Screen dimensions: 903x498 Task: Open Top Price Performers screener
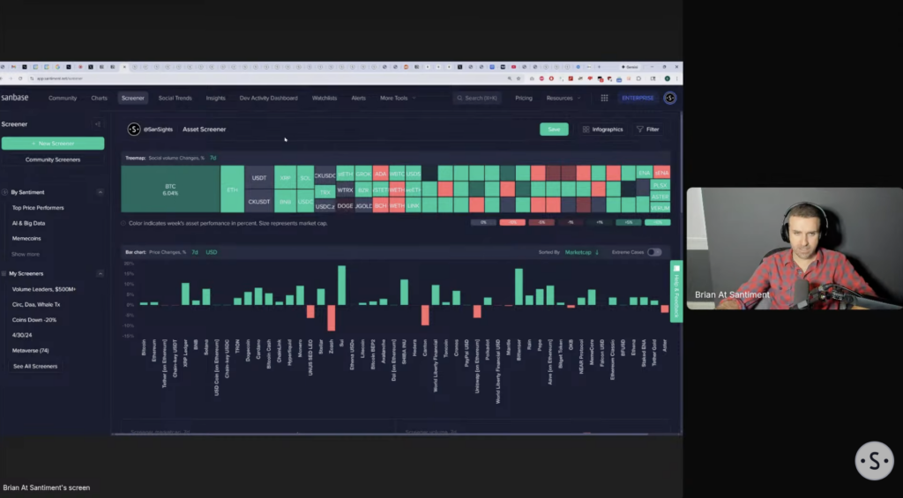click(x=38, y=208)
